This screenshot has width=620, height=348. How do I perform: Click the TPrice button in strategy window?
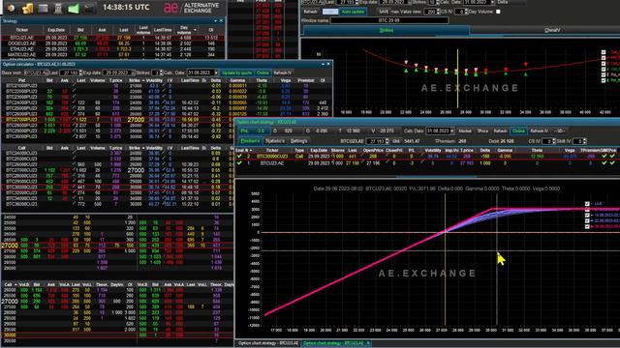482,131
